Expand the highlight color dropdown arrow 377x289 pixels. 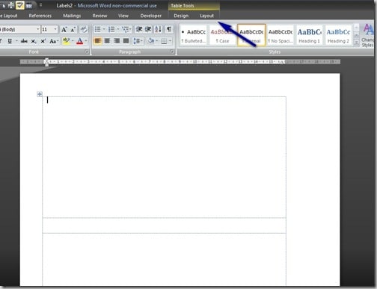[x=73, y=41]
